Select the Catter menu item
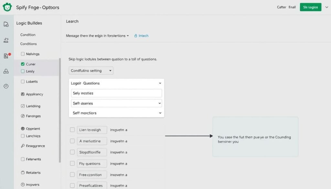331x189 pixels. 281,7
